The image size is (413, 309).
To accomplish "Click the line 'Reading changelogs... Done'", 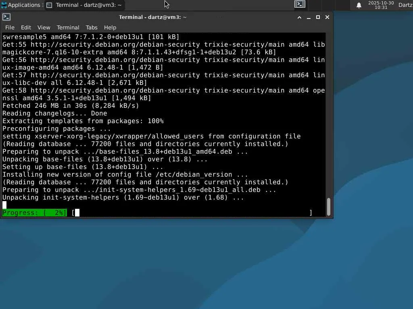I will pos(55,113).
